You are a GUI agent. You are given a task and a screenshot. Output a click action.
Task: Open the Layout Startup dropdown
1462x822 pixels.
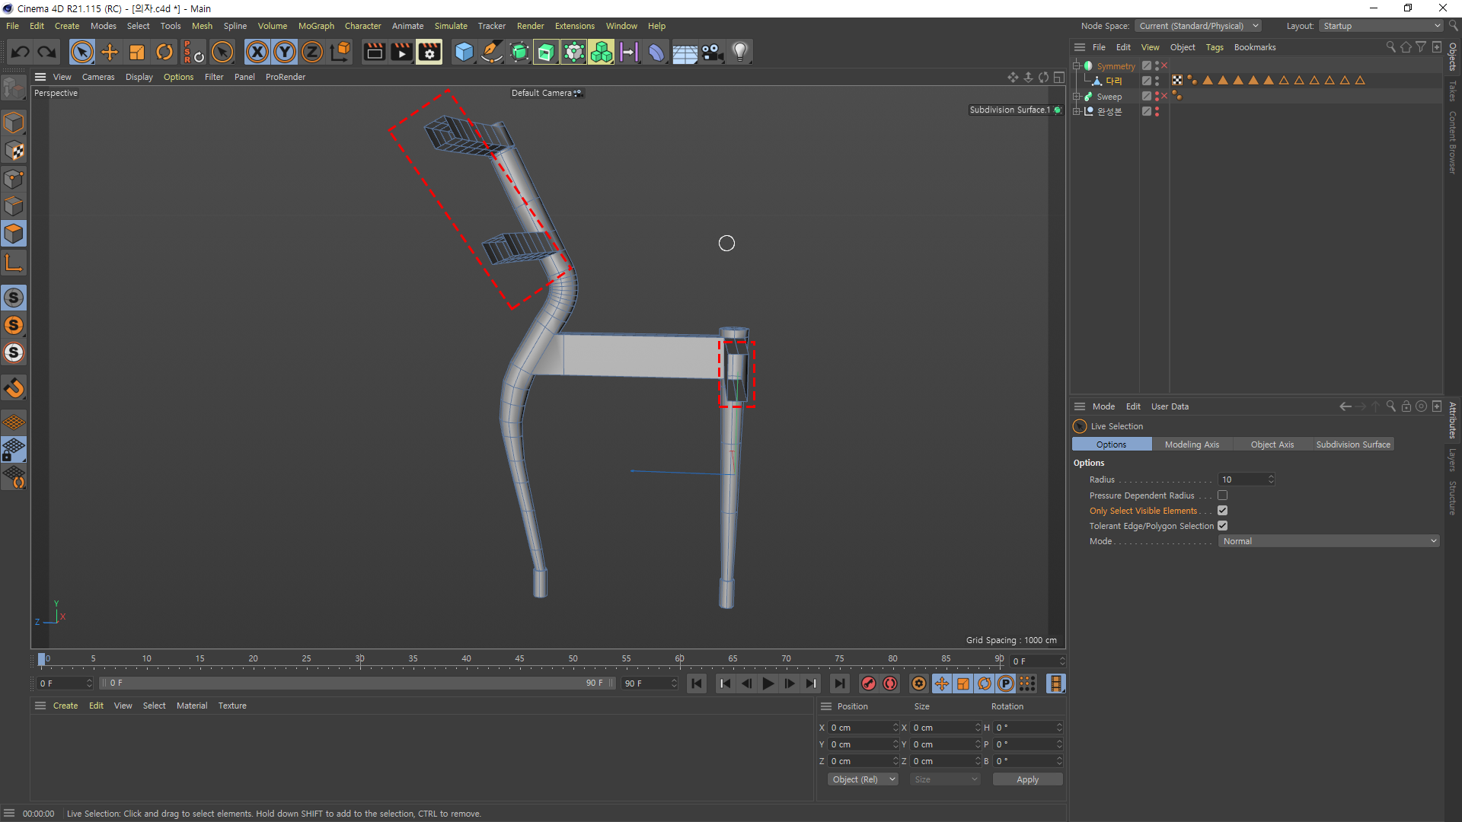point(1381,26)
